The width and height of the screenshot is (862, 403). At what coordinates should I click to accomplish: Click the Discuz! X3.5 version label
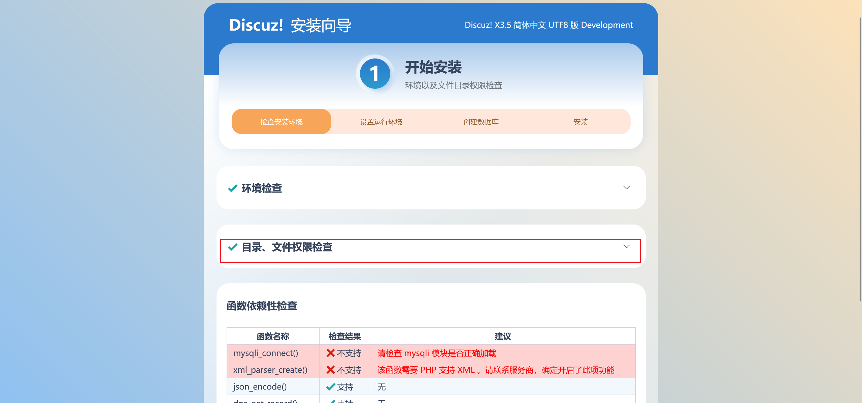point(549,25)
